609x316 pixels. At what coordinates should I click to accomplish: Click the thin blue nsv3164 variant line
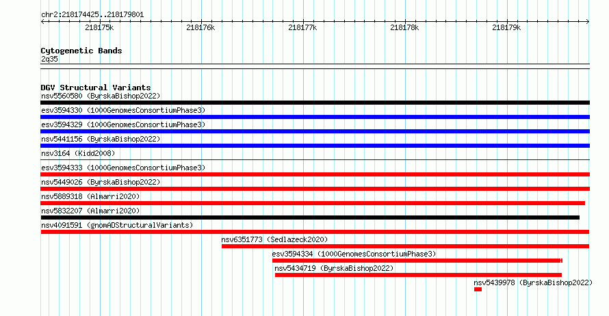click(x=315, y=159)
